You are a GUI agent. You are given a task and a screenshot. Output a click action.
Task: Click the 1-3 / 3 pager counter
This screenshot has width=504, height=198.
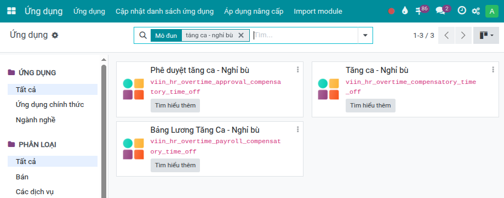(x=423, y=36)
